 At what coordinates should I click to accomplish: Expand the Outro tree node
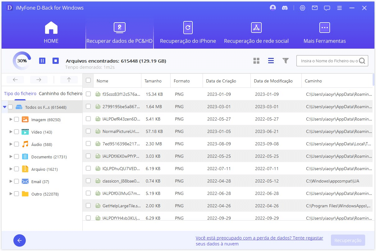pos(11,194)
